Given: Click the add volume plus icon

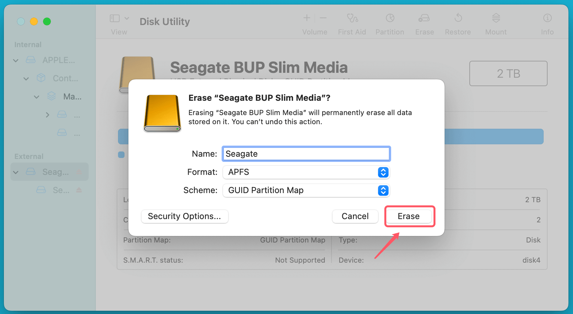Looking at the screenshot, I should [307, 18].
